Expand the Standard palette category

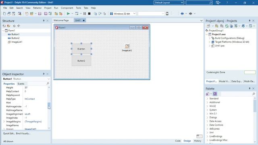click(x=207, y=98)
